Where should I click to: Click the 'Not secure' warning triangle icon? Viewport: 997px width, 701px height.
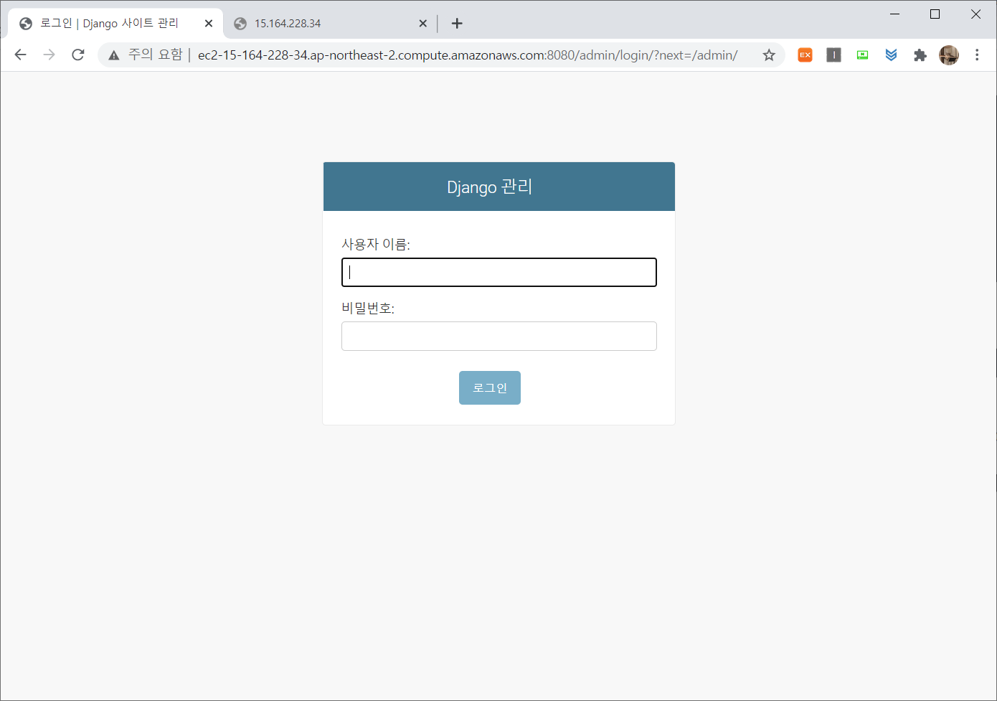tap(114, 55)
